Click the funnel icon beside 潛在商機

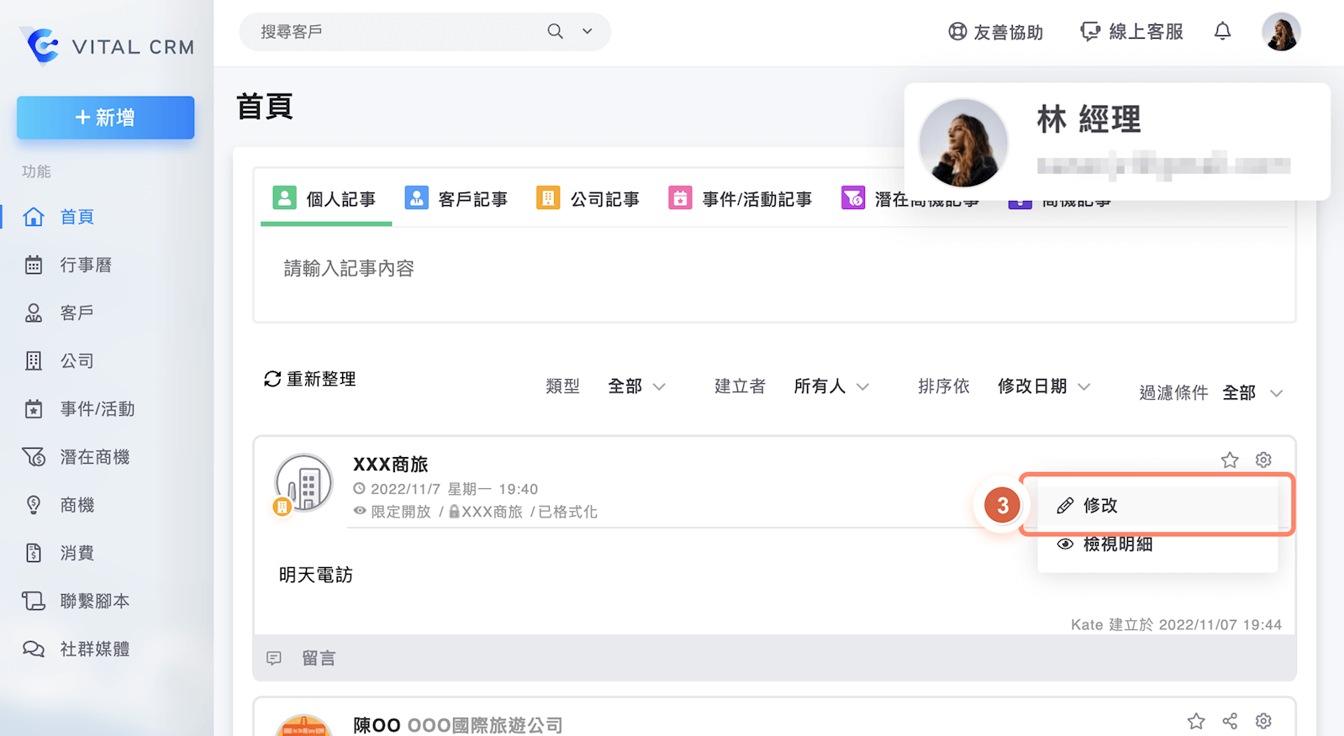pos(34,457)
